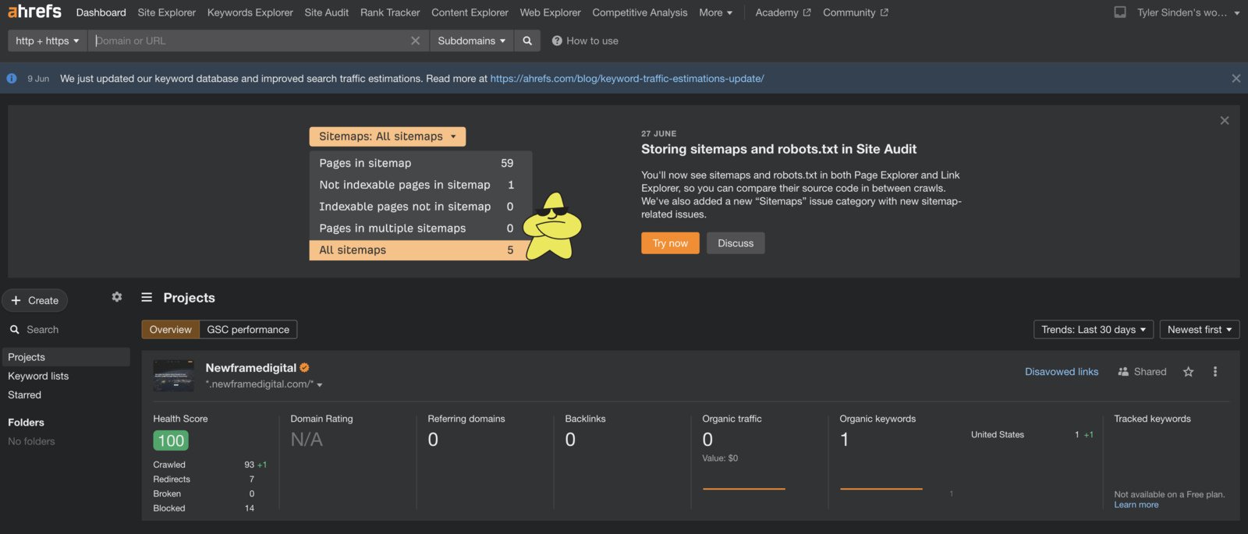Click the ahrefs logo
The width and height of the screenshot is (1248, 534).
tap(34, 12)
